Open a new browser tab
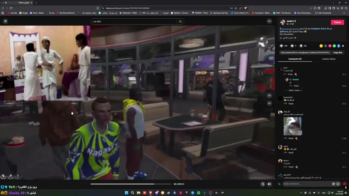Viewport: 349px width, 196px height. pyautogui.click(x=36, y=3)
